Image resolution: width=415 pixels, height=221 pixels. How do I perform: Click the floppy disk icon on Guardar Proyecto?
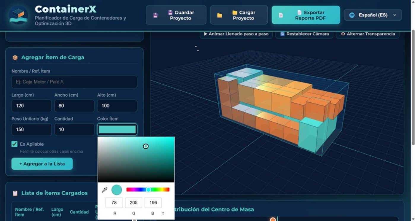(155, 15)
